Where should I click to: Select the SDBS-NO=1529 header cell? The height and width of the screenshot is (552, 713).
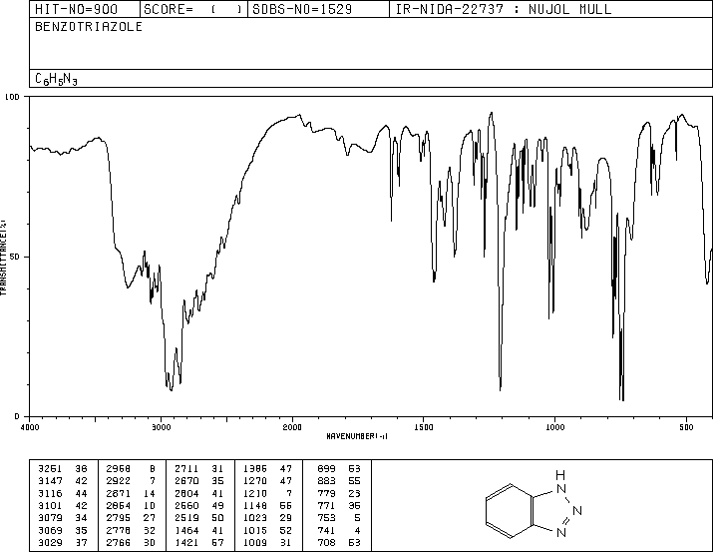[x=318, y=9]
